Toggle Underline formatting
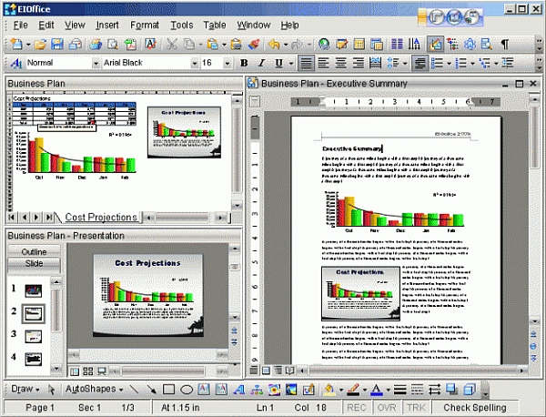 point(278,63)
